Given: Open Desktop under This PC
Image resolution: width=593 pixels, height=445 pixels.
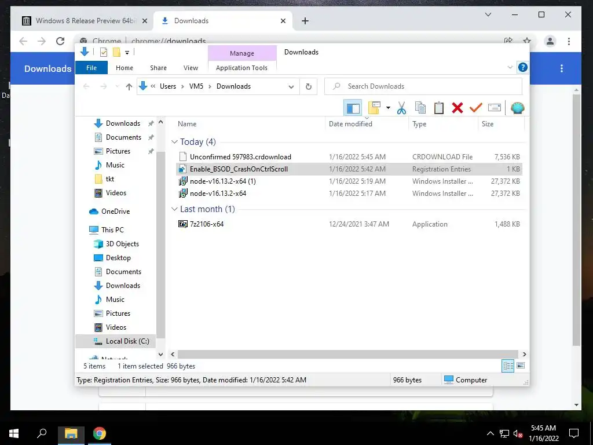Looking at the screenshot, I should (x=118, y=258).
